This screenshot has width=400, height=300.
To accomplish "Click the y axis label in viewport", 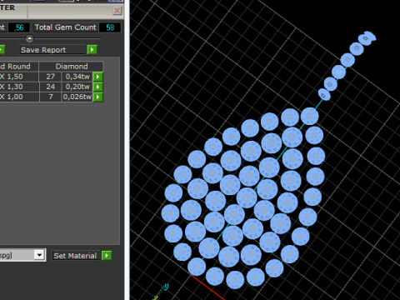I will (166, 287).
